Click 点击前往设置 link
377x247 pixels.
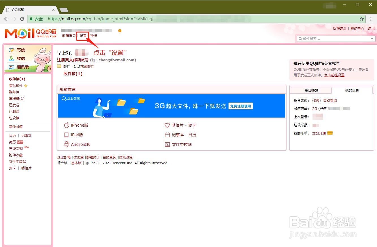[x=334, y=75]
